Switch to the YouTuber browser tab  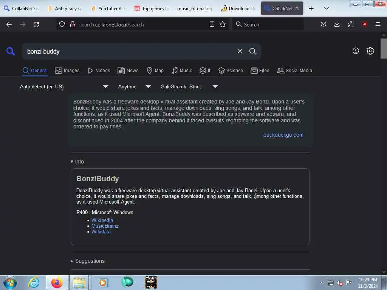[x=109, y=8]
